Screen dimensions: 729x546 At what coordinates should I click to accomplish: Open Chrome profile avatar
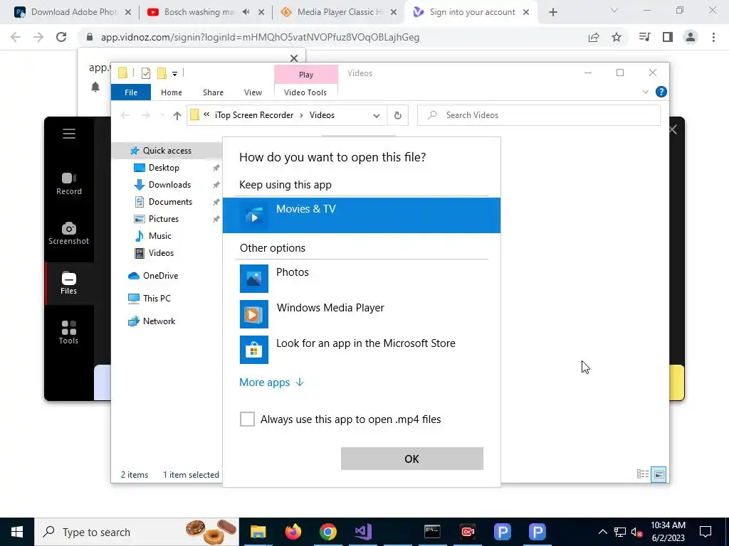pyautogui.click(x=691, y=37)
